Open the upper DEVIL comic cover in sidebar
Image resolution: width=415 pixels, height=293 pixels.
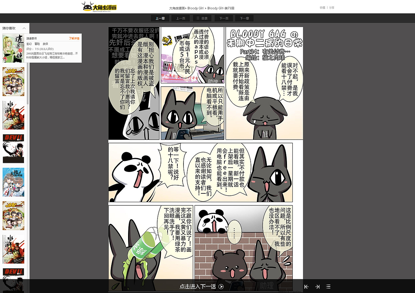13,149
